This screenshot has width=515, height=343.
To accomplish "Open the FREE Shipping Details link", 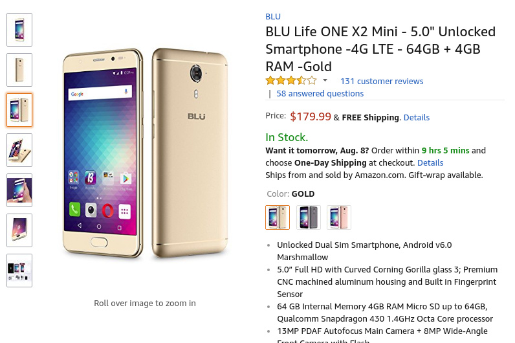I will 417,118.
